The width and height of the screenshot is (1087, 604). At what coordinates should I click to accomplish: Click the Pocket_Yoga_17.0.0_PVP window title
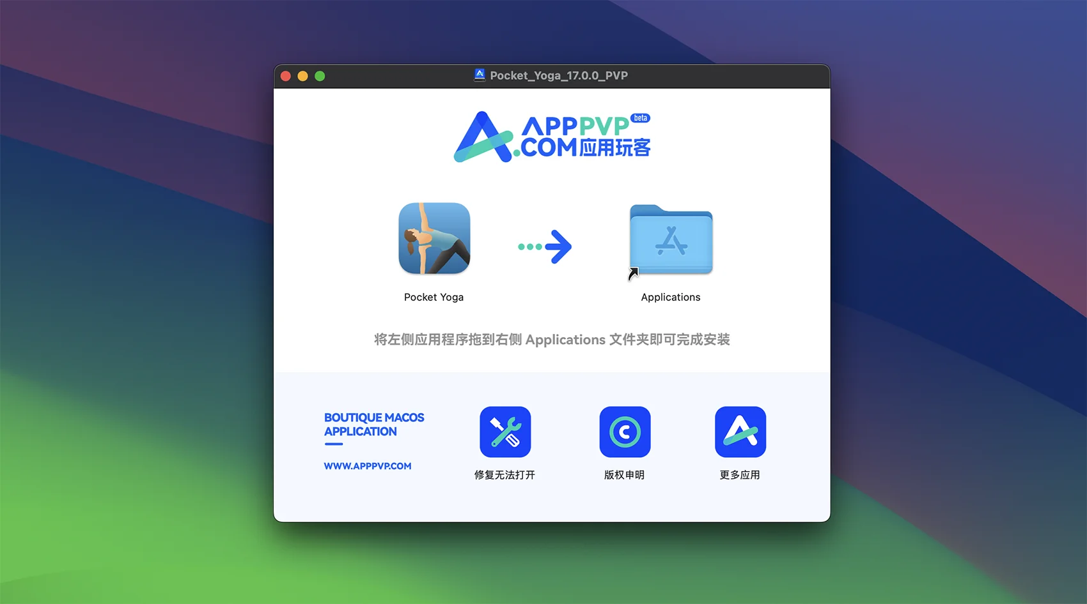click(559, 75)
